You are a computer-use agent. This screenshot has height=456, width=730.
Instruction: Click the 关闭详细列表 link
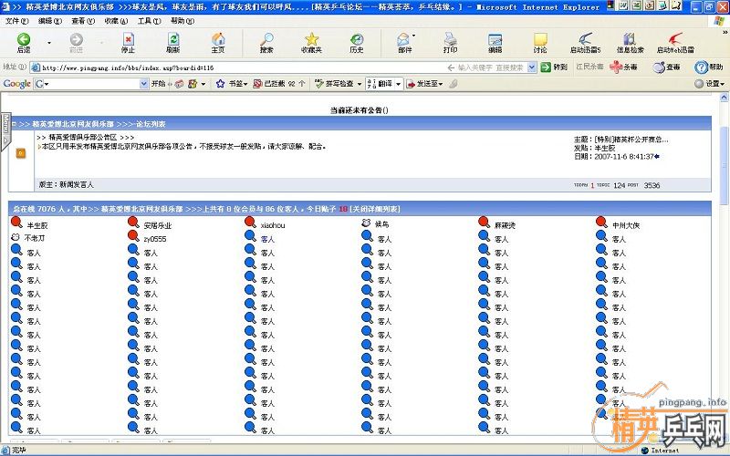(375, 209)
